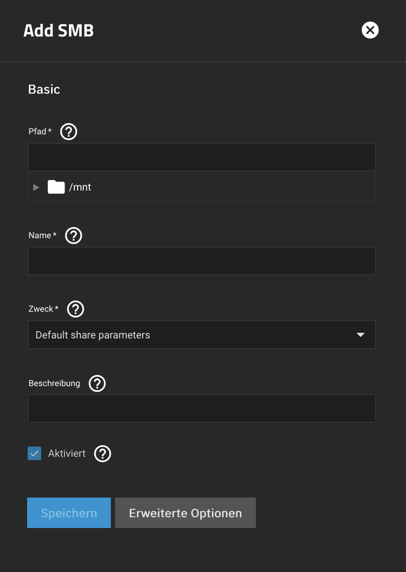Open Erweiterte Optionen
The height and width of the screenshot is (572, 406).
[x=185, y=513]
